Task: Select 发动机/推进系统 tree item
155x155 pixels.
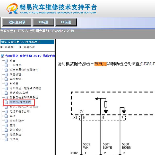Action: (20, 102)
